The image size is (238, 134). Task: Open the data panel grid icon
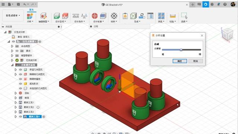coord(3,4)
